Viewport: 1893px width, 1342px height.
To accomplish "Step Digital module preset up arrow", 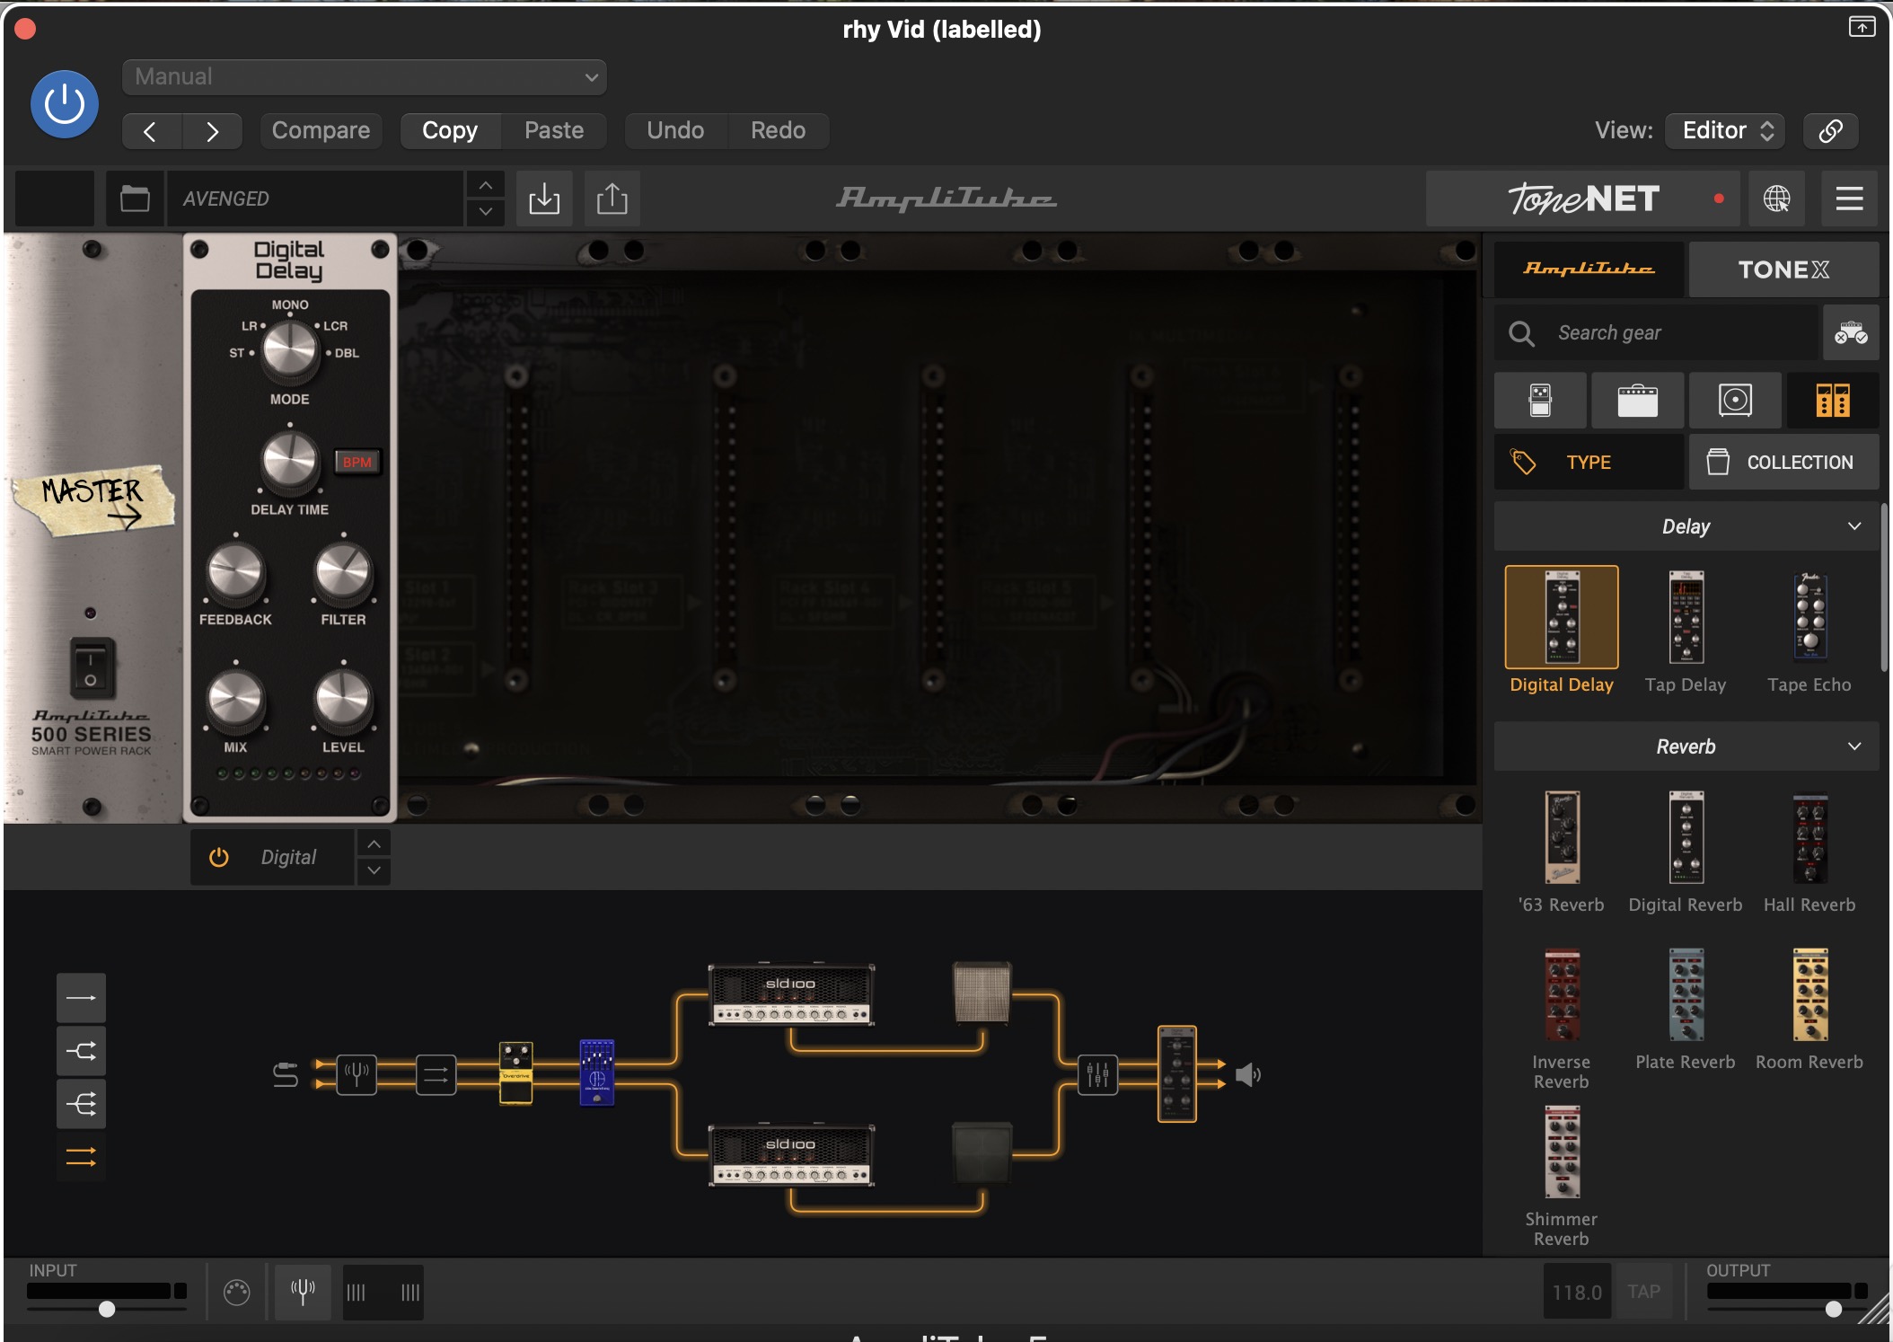I will click(374, 844).
